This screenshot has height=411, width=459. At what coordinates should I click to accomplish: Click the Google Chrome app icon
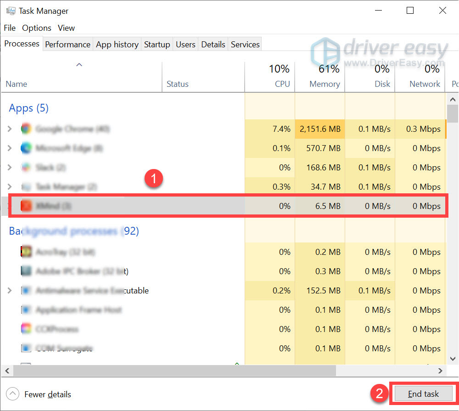[x=26, y=129]
